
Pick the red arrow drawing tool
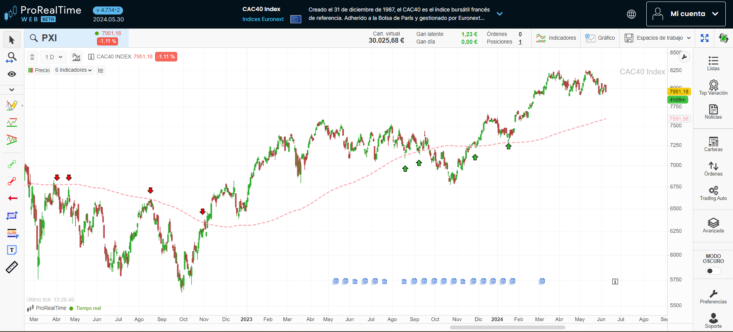tap(12, 198)
